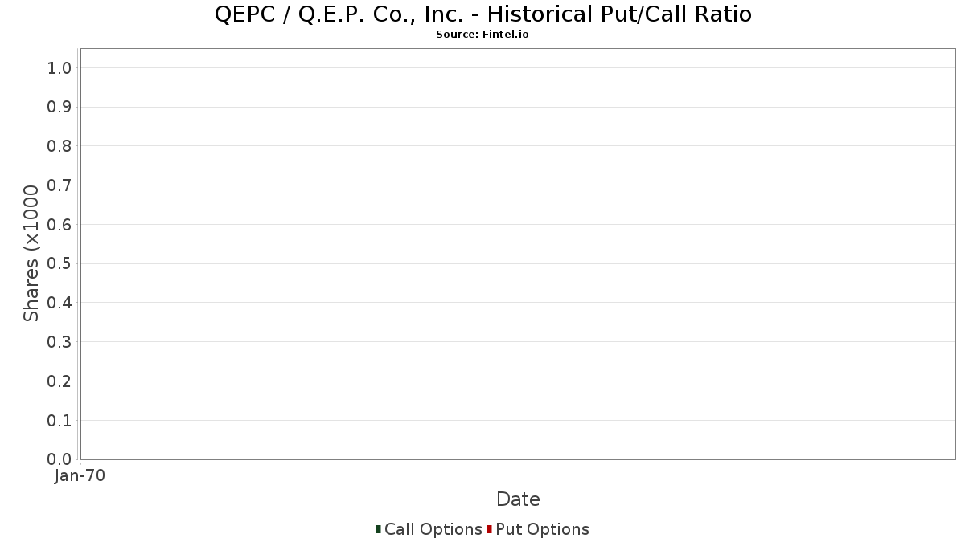Click the 0.9 y-axis label
The width and height of the screenshot is (965, 542).
point(60,107)
